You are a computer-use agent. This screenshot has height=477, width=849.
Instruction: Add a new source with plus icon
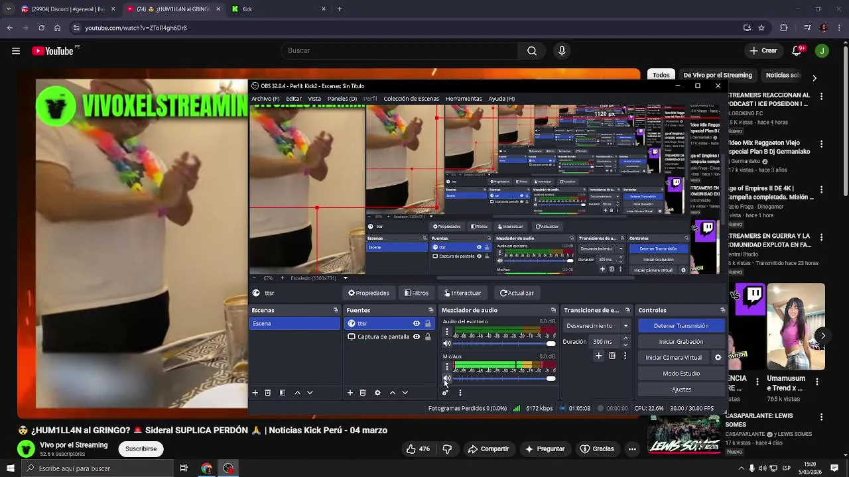tap(350, 393)
